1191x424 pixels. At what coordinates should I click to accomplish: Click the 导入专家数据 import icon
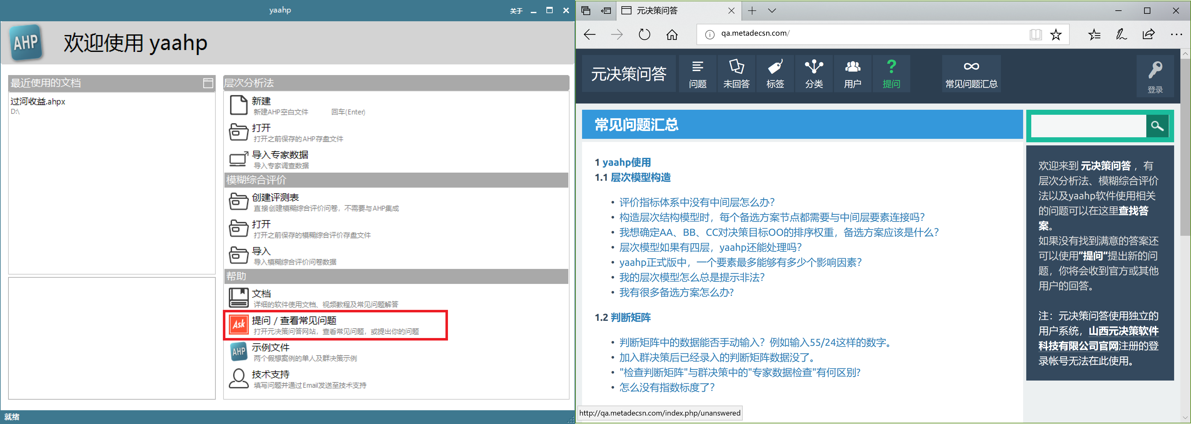coord(239,159)
